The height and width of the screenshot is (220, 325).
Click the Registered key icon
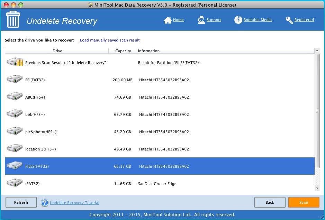point(289,20)
